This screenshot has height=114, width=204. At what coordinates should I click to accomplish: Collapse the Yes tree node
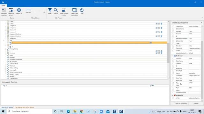click(x=4, y=41)
